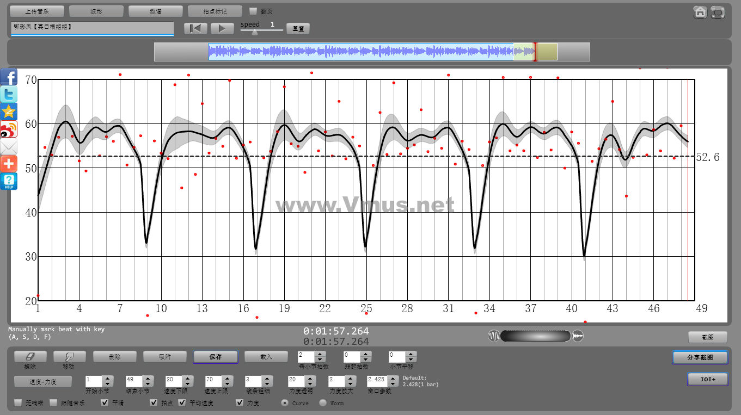Click the dense waveform icon right of bar
Screen dimensions: 741x415
(578, 336)
